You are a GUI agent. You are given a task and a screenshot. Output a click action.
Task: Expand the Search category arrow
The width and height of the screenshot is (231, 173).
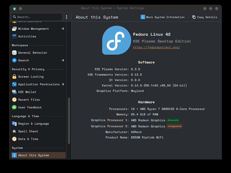tap(63, 60)
